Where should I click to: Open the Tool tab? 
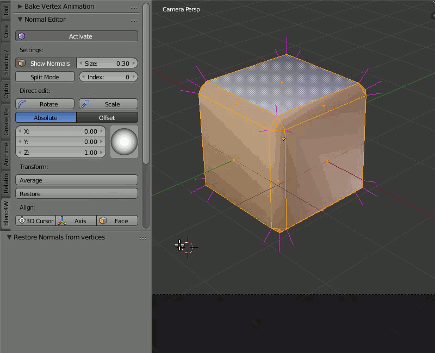[6, 10]
